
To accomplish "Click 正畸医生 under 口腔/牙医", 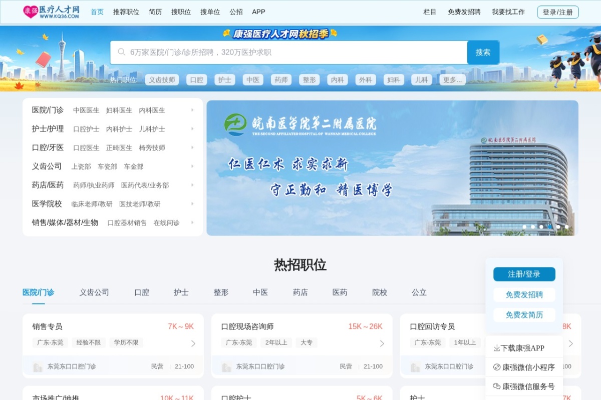I will [119, 147].
